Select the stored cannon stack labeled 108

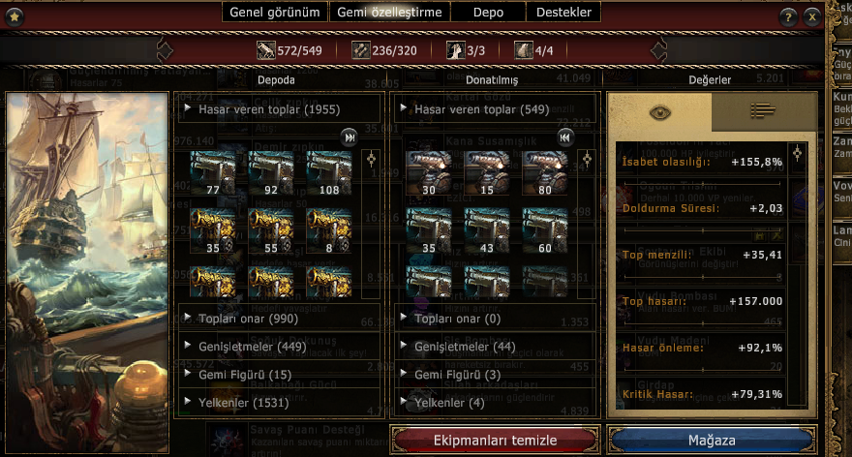click(x=329, y=173)
